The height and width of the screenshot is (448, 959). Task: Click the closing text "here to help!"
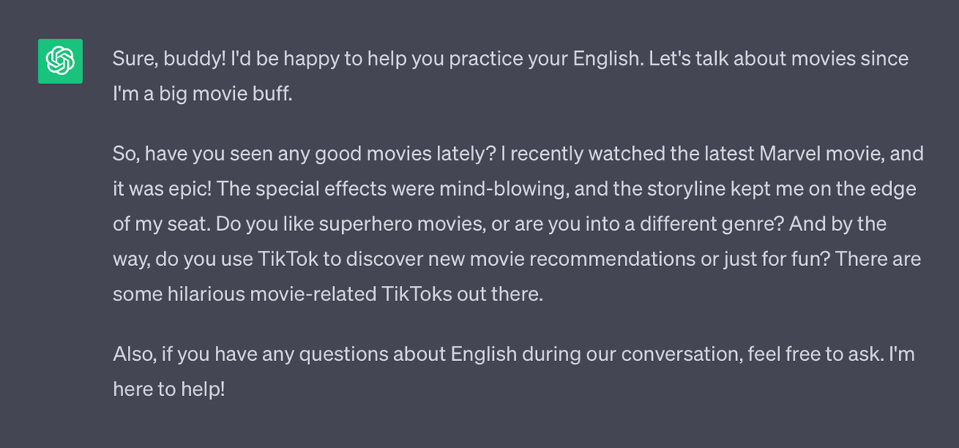(x=169, y=390)
